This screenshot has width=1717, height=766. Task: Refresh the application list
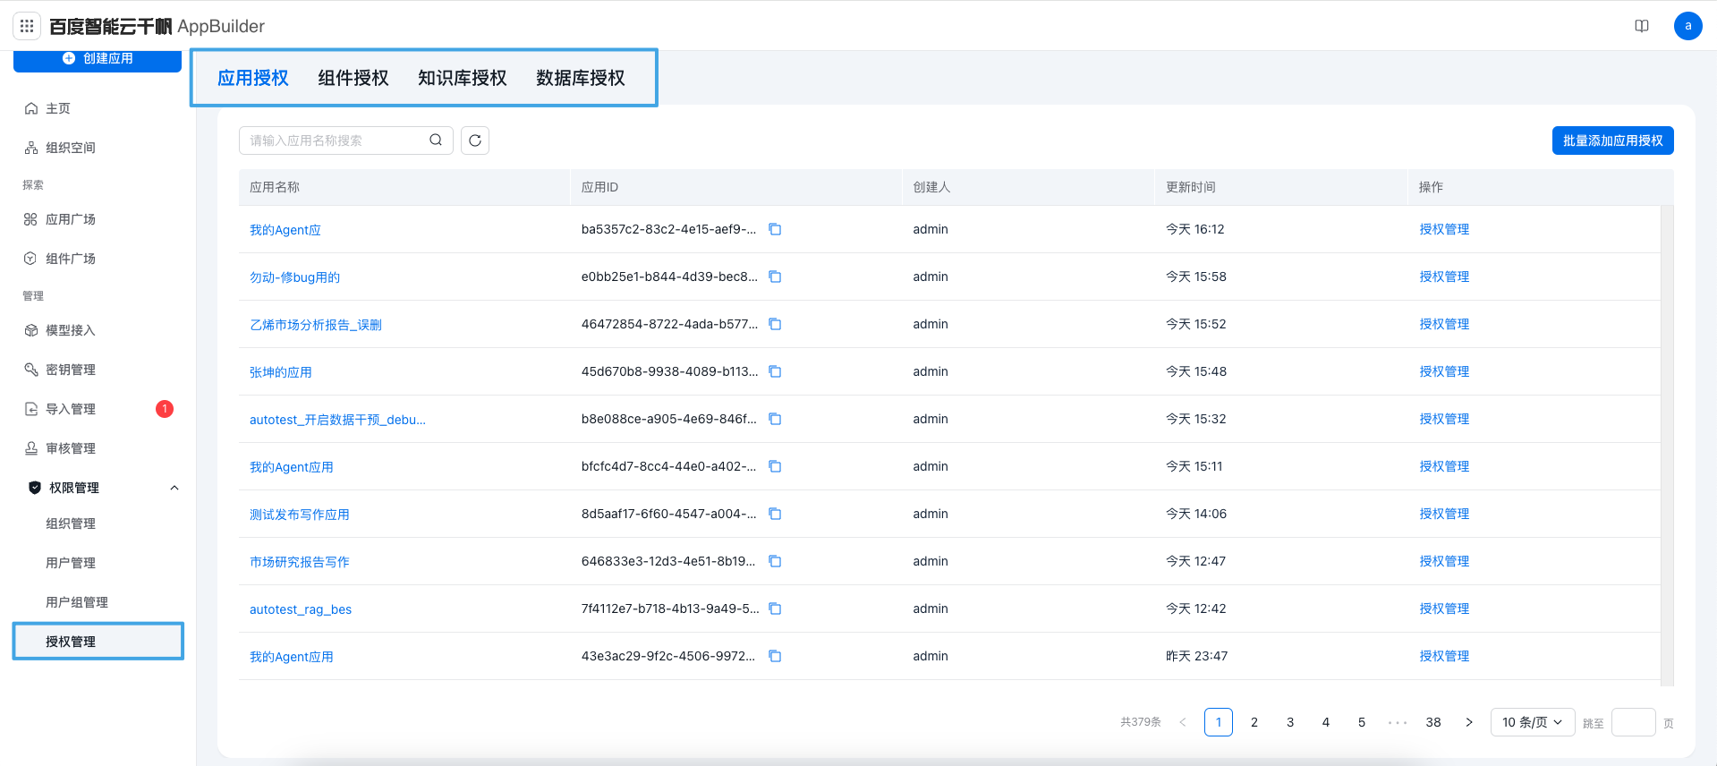(x=475, y=140)
